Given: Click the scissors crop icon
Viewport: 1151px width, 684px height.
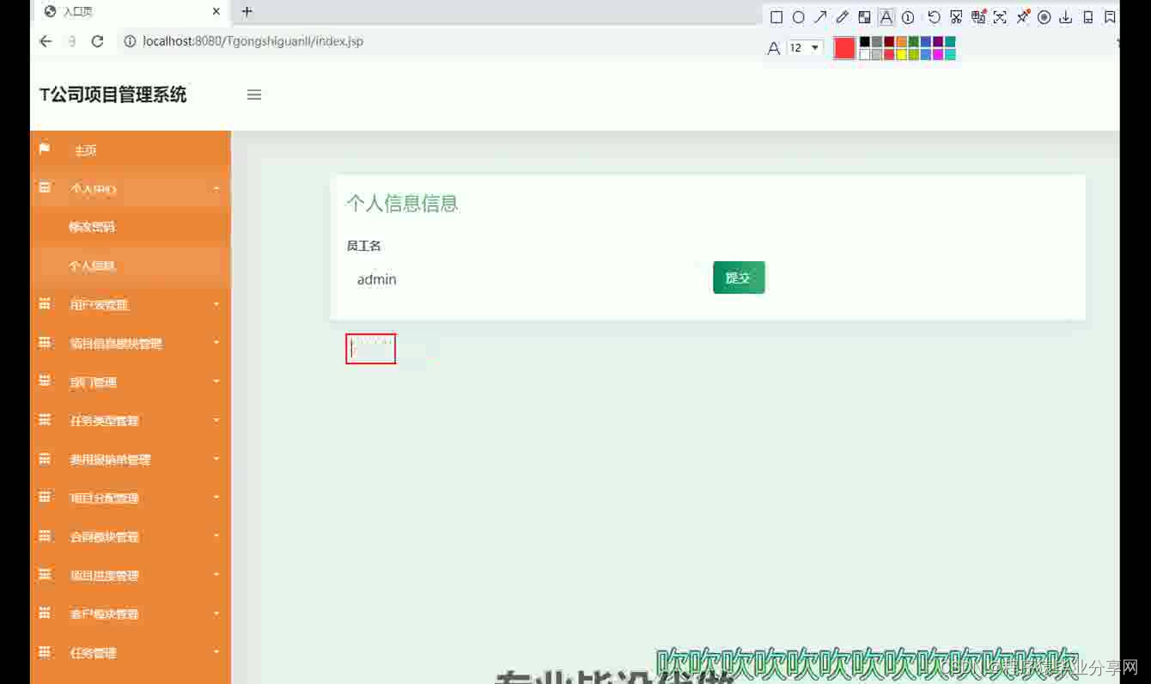Looking at the screenshot, I should [x=956, y=17].
